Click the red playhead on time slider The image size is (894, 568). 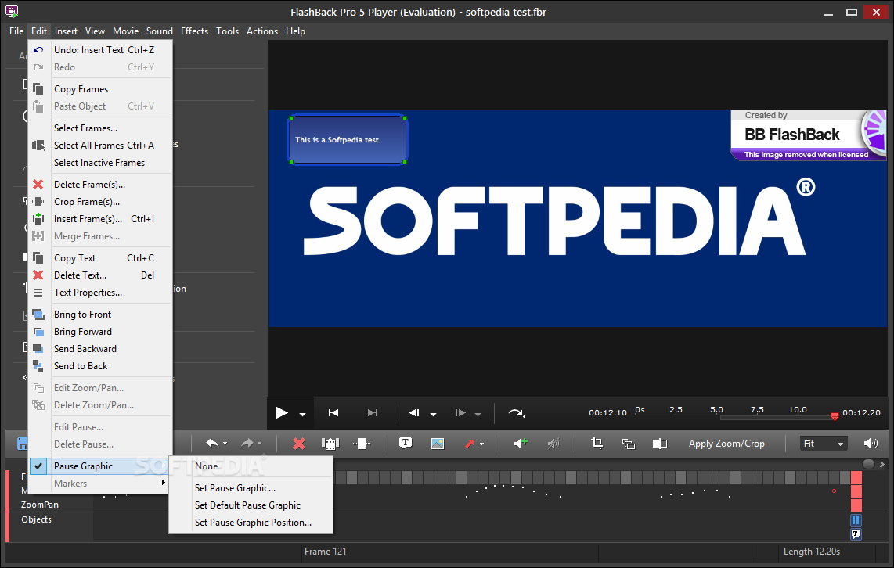pos(835,415)
